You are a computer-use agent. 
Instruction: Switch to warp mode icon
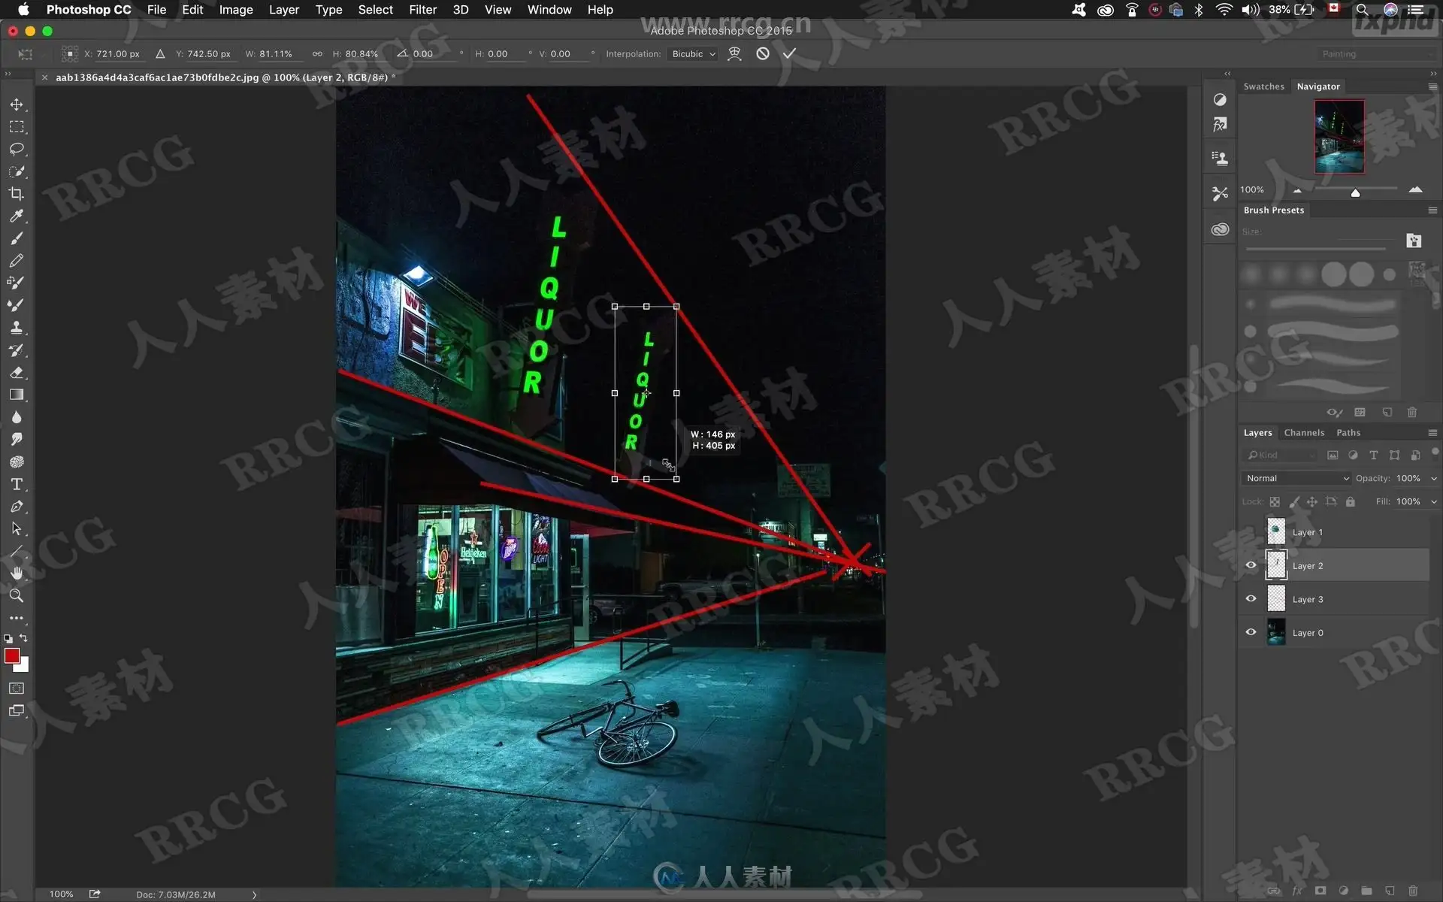tap(734, 53)
